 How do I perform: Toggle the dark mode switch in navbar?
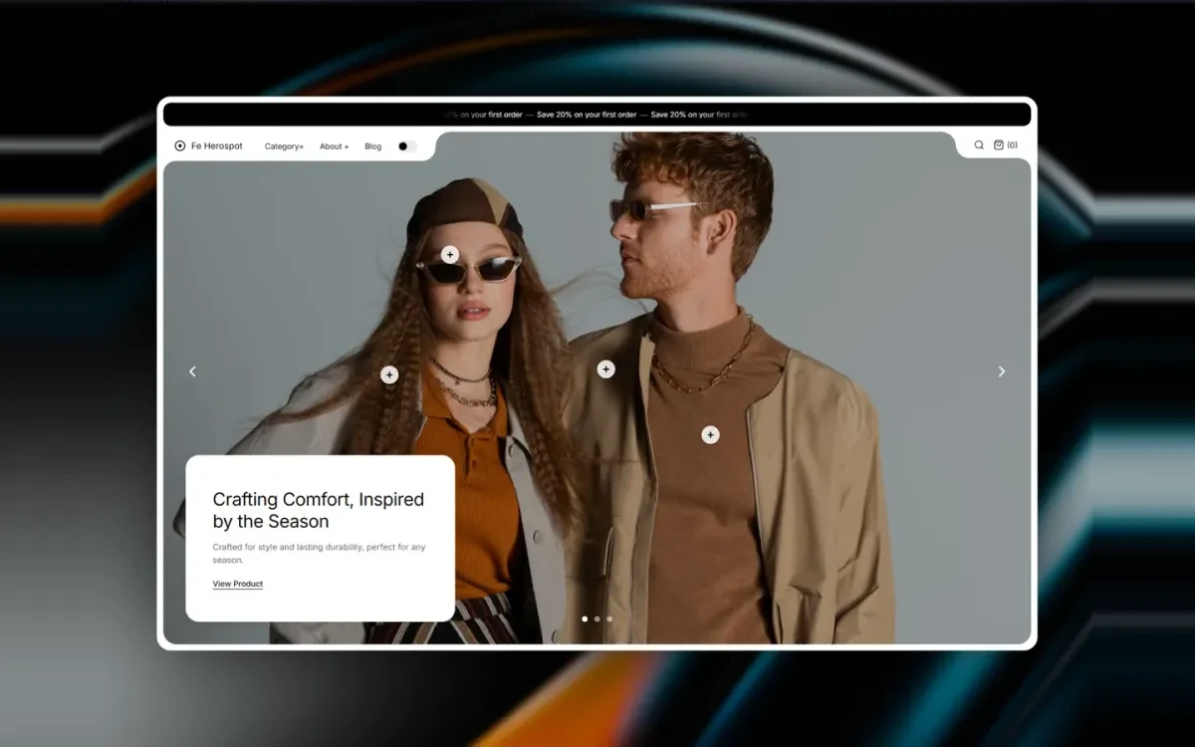point(406,146)
